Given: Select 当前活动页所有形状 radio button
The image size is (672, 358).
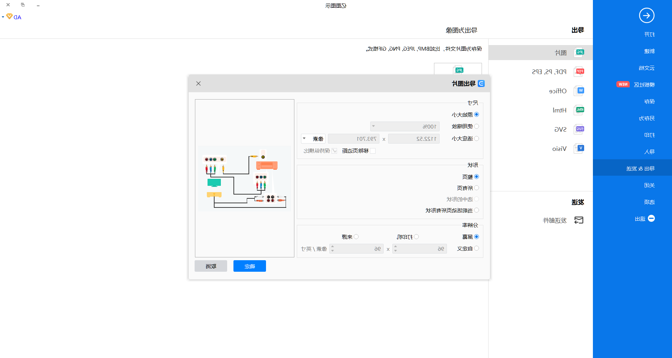Looking at the screenshot, I should coord(476,210).
